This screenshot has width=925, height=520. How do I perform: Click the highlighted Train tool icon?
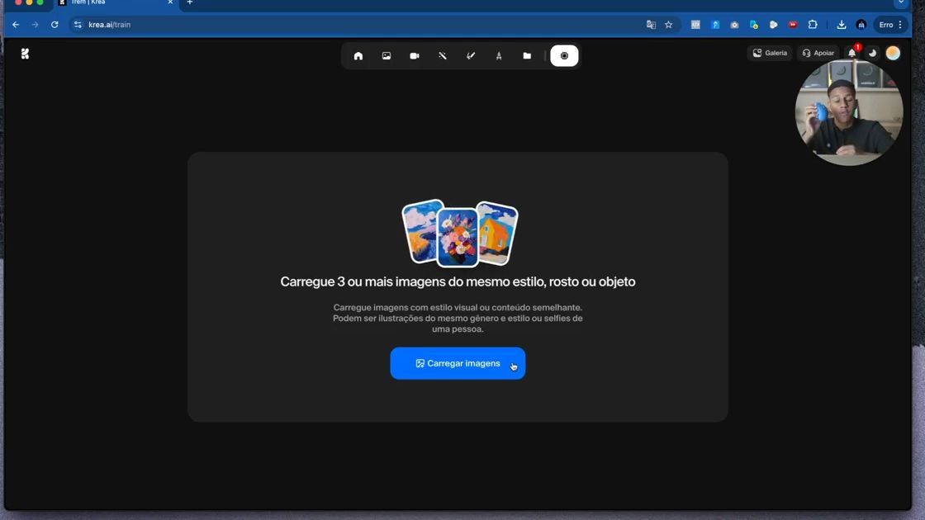point(564,56)
